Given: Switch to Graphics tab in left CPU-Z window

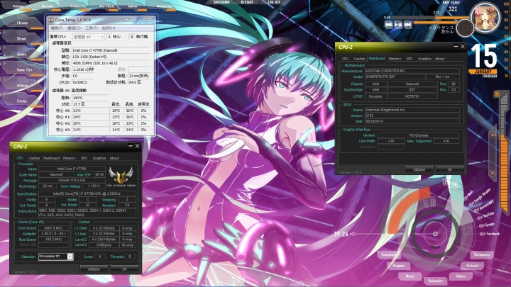Looking at the screenshot, I should [99, 158].
